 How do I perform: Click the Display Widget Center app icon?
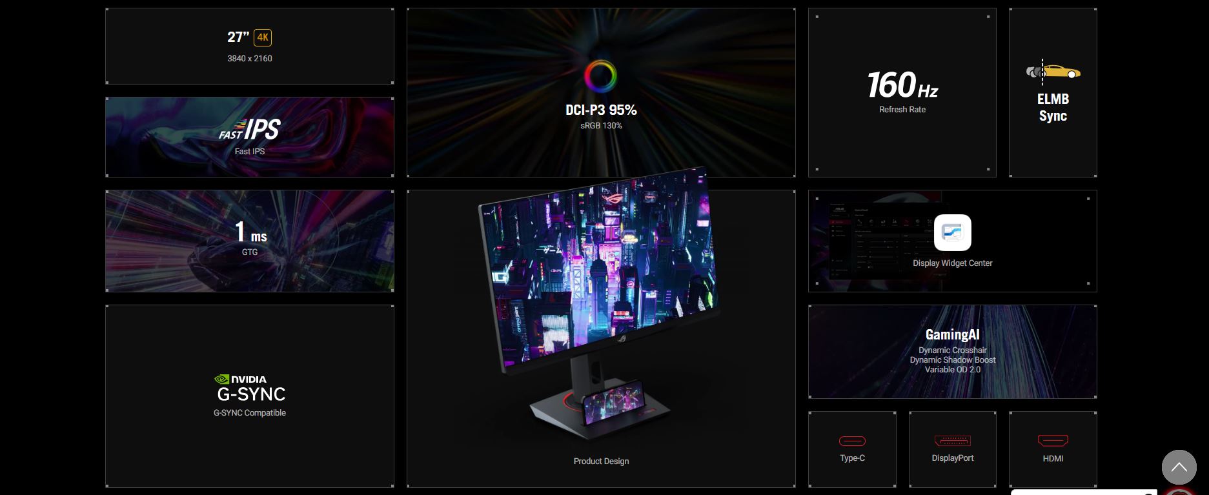[952, 232]
